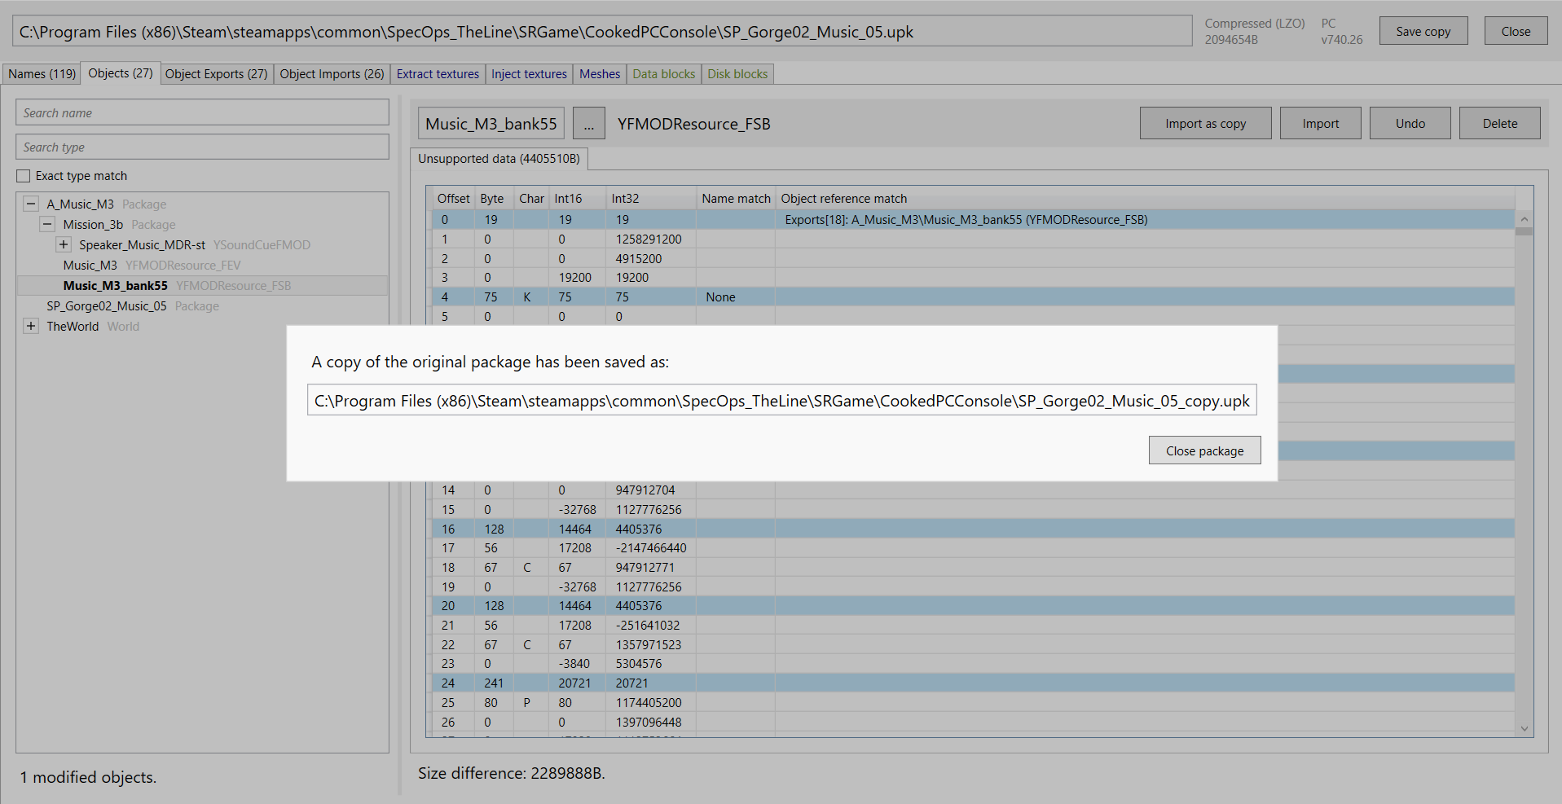
Task: Click the Delete button for object
Action: 1499,124
